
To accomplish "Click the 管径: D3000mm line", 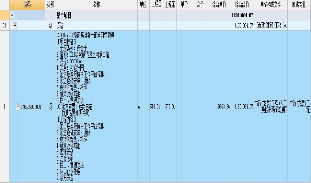I will coord(69,61).
